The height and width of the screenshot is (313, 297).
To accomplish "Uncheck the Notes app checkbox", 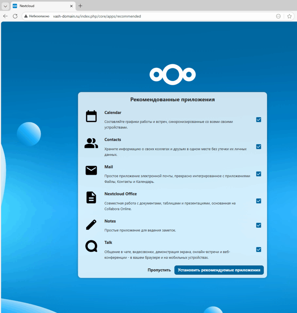I will pyautogui.click(x=259, y=225).
